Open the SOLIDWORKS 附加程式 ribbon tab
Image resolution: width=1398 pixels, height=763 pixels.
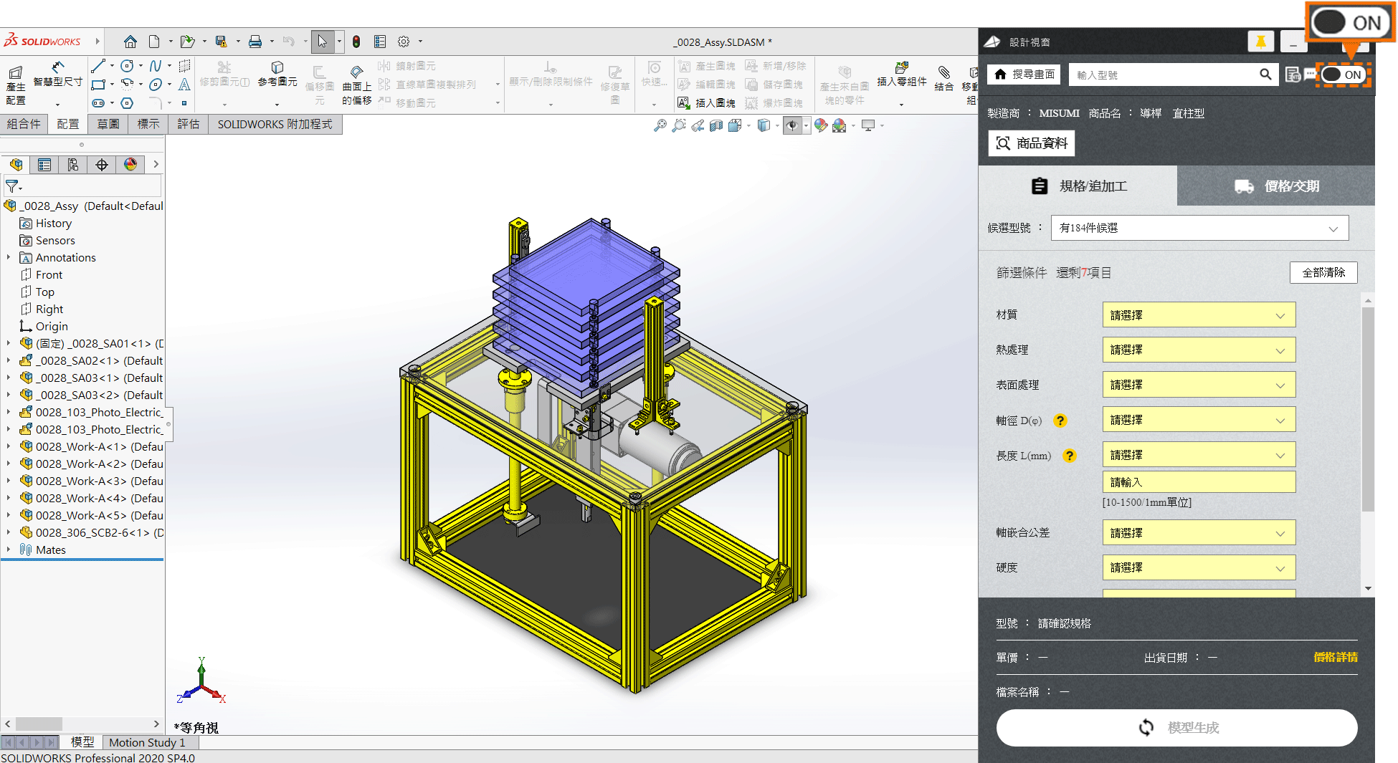[275, 124]
